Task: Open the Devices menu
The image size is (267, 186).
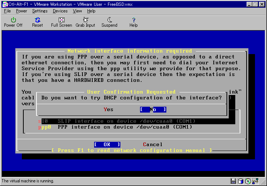Action: point(60,11)
